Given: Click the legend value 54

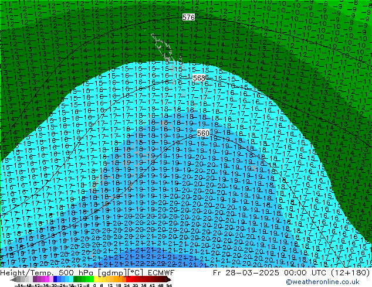Looking at the screenshot, I should pos(169,285).
